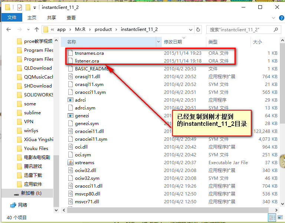Switch to the 共享 ribbon tab
The image size is (285, 223).
click(52, 17)
